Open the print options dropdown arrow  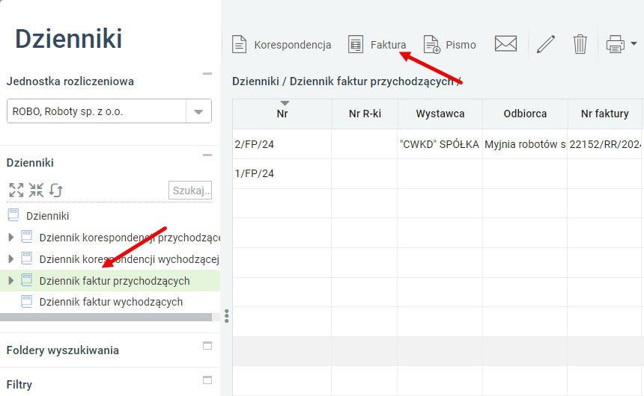(634, 43)
